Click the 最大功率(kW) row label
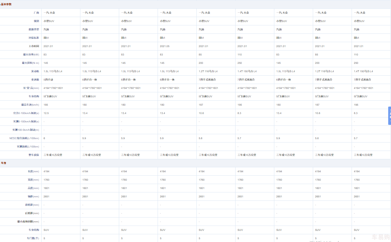 [x=31, y=55]
